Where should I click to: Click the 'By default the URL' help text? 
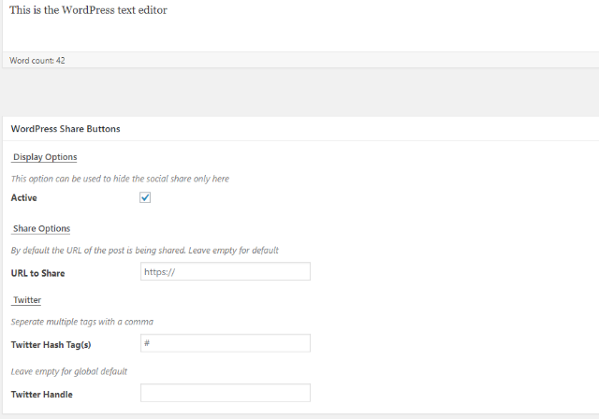[145, 251]
